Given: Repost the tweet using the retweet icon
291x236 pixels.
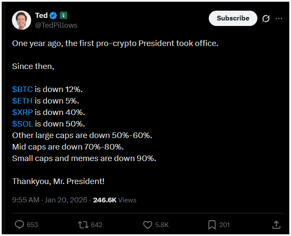Looking at the screenshot, I should click(x=83, y=224).
